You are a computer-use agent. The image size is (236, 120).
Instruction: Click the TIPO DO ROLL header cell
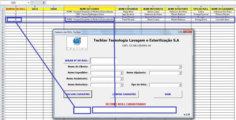pos(201,9)
